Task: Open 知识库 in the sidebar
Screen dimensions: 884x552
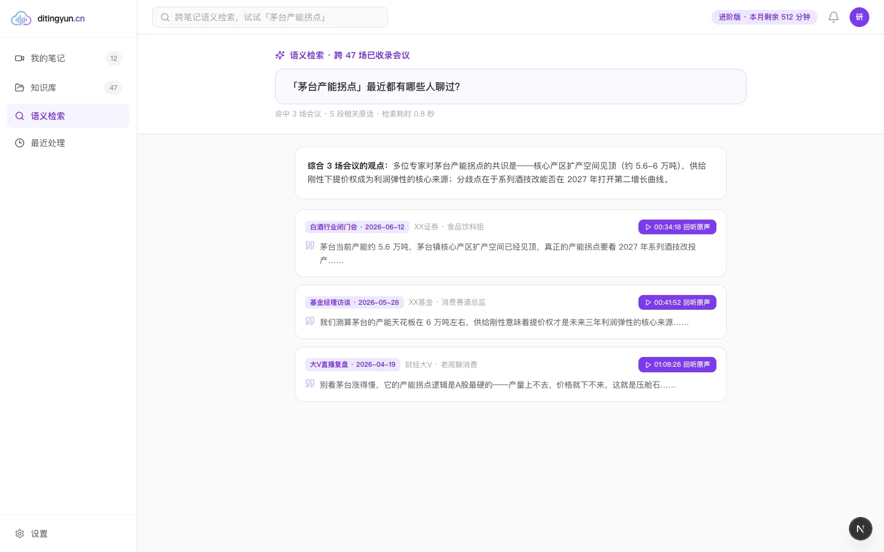Action: coord(68,88)
